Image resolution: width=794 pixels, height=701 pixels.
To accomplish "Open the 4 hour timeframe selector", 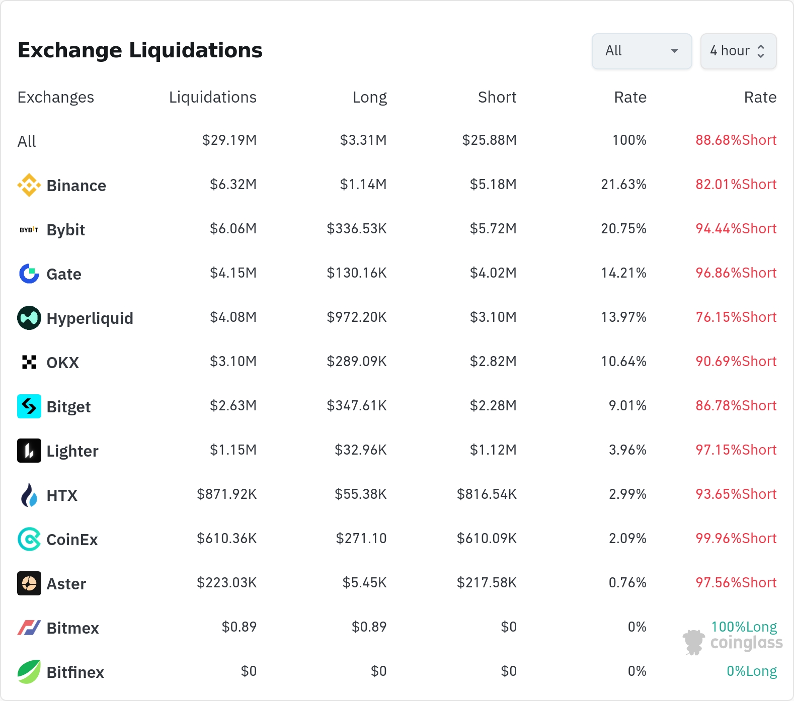I will (x=738, y=51).
